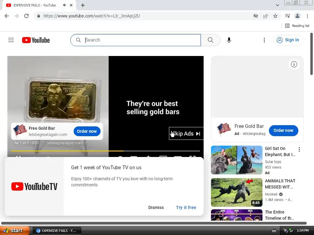Open the ANIMALS THAT MESSED WITH thumbnail
The width and height of the screenshot is (314, 235).
click(236, 192)
